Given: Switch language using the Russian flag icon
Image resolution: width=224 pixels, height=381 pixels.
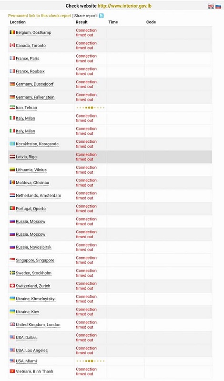Looking at the screenshot, I should pos(218,7).
